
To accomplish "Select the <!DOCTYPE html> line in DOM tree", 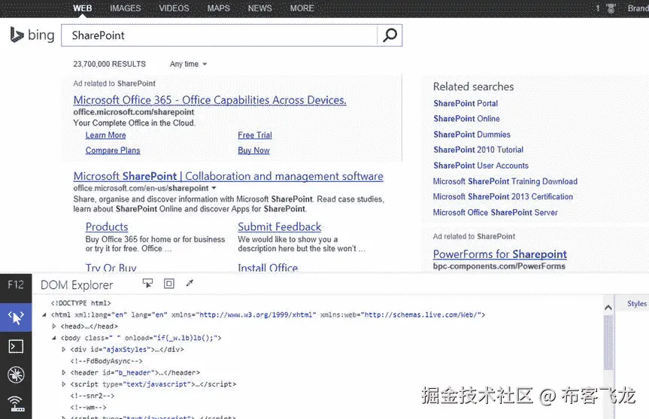I will 80,303.
